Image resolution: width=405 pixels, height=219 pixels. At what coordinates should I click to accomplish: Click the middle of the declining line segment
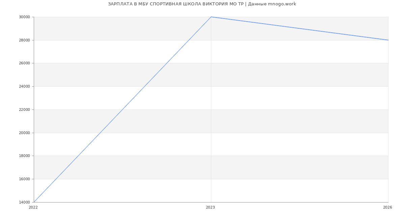tap(300, 28)
